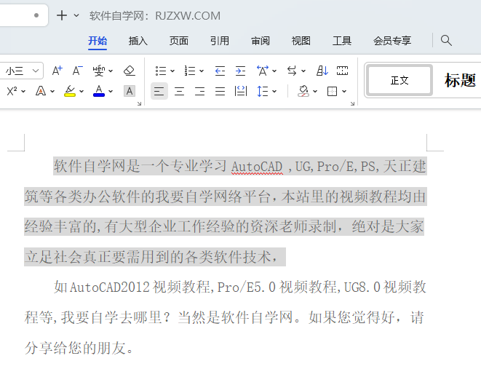
Task: Click the text 分享给您的朋友
Action: 75,348
